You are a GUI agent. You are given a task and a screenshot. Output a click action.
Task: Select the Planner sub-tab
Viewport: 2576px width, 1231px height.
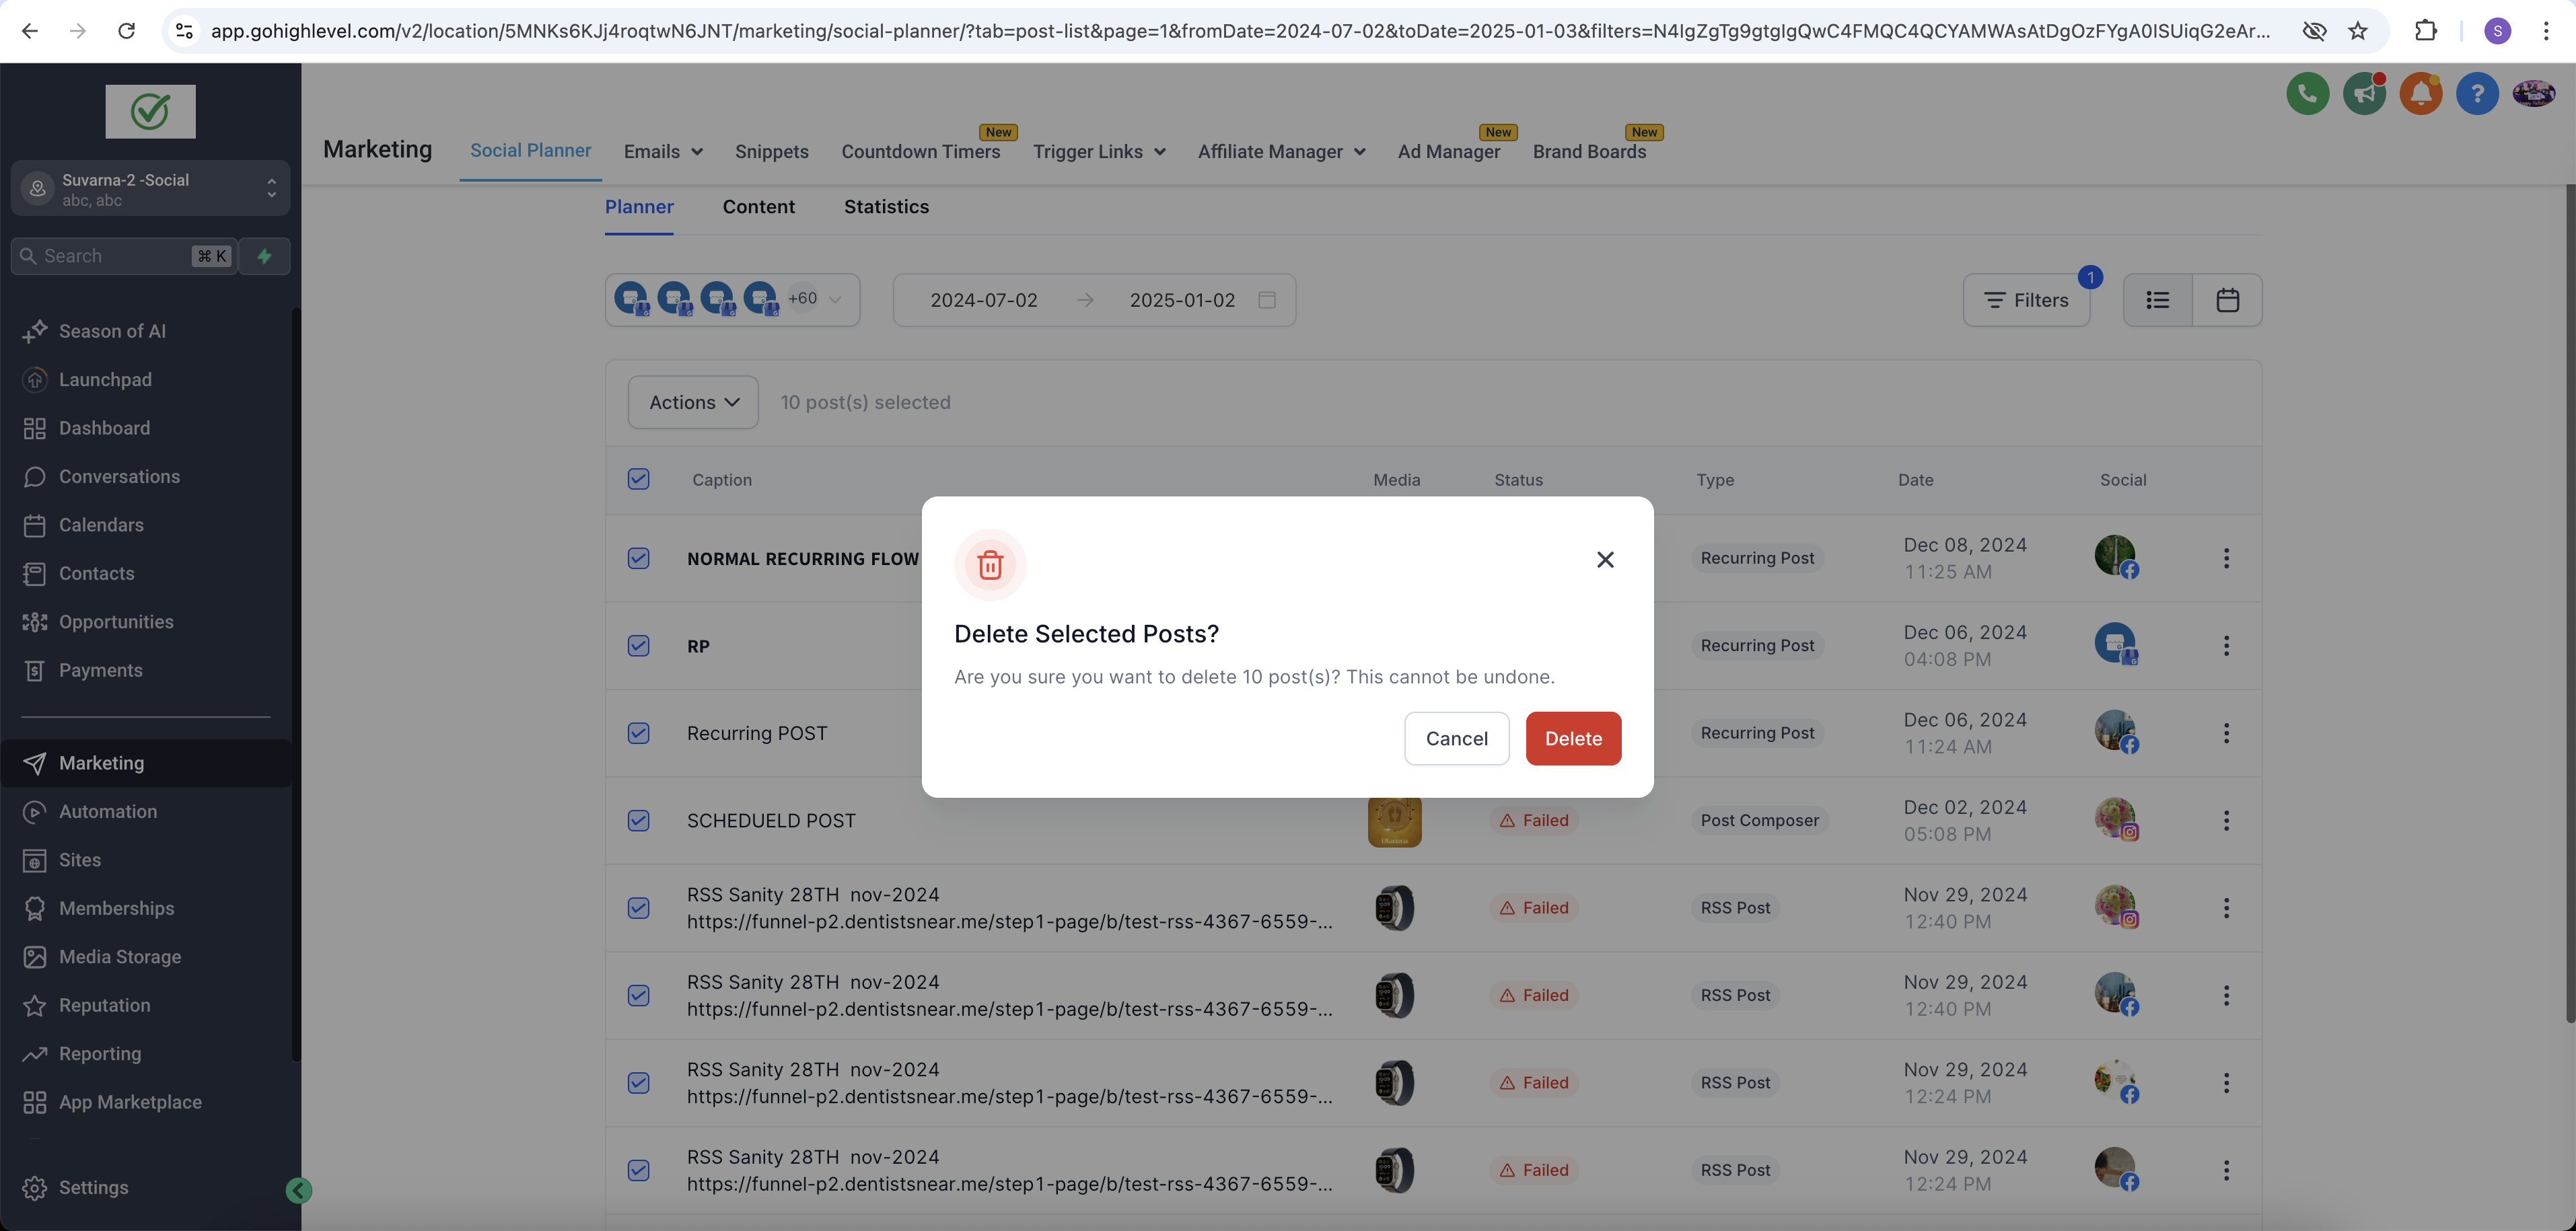click(639, 207)
